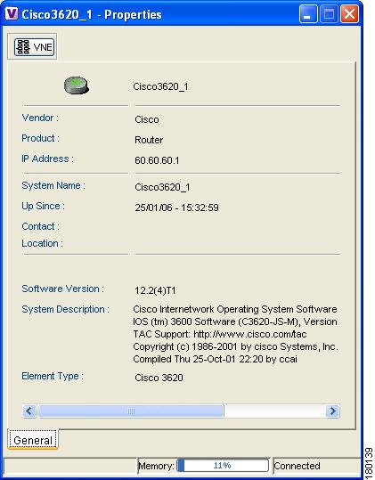Click the Up Since timestamp value
Image resolution: width=375 pixels, height=480 pixels.
point(176,207)
